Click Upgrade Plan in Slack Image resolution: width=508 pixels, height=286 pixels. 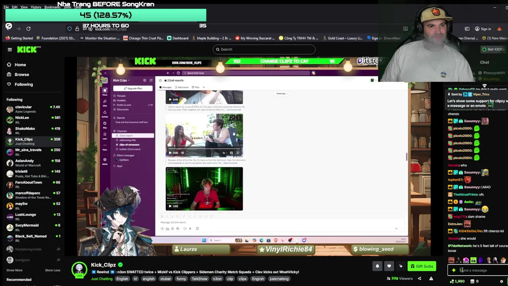[133, 88]
